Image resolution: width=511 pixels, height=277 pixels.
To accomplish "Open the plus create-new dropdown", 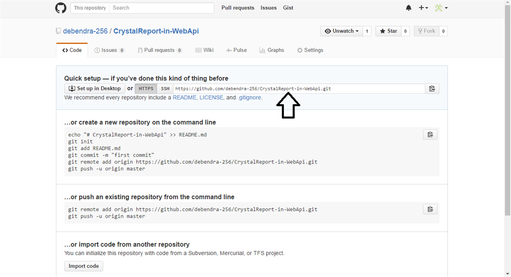I will coord(423,8).
